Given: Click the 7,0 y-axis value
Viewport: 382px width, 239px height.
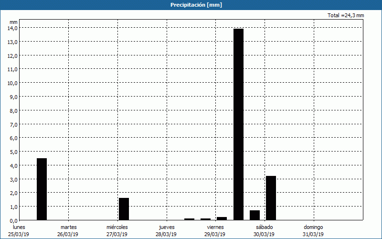Looking at the screenshot, I should pos(13,124).
